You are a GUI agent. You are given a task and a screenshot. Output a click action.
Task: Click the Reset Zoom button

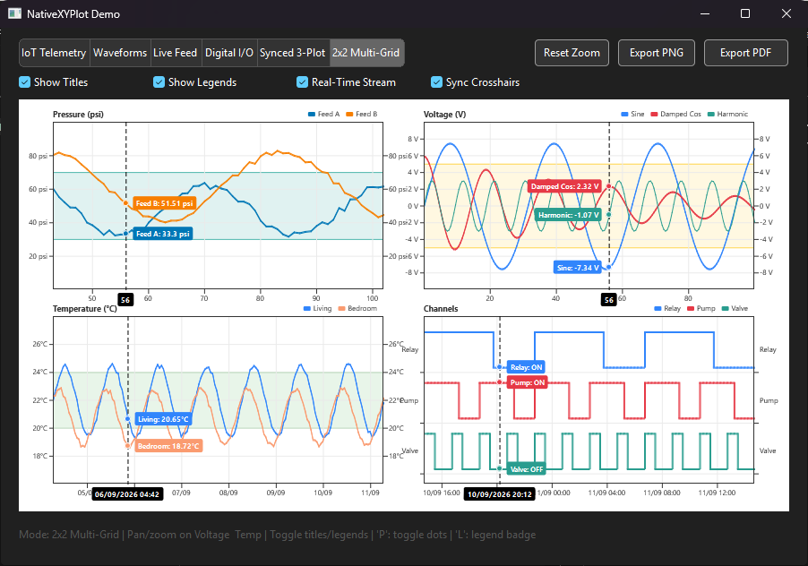coord(572,53)
